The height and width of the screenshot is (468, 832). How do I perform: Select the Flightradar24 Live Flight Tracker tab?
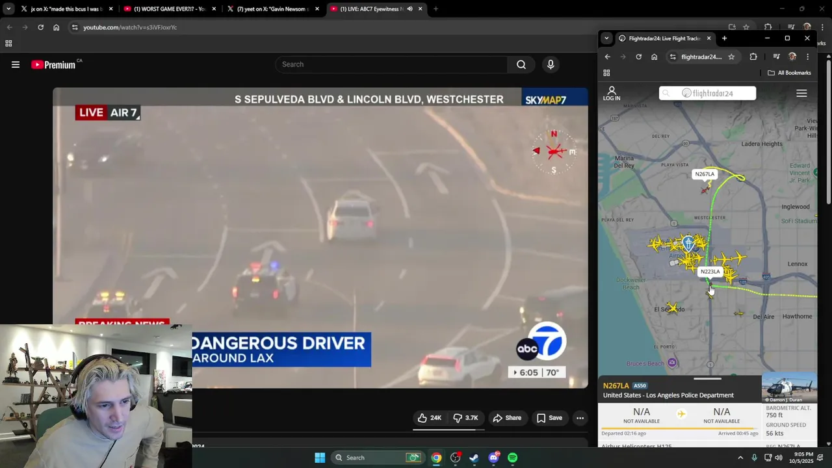664,38
